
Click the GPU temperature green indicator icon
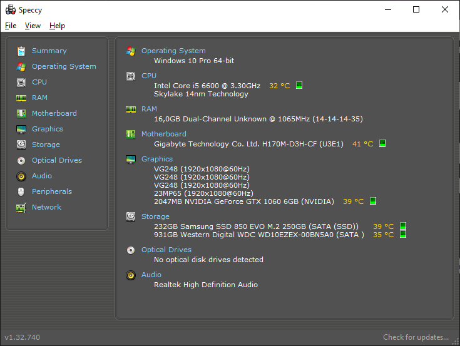pyautogui.click(x=373, y=201)
